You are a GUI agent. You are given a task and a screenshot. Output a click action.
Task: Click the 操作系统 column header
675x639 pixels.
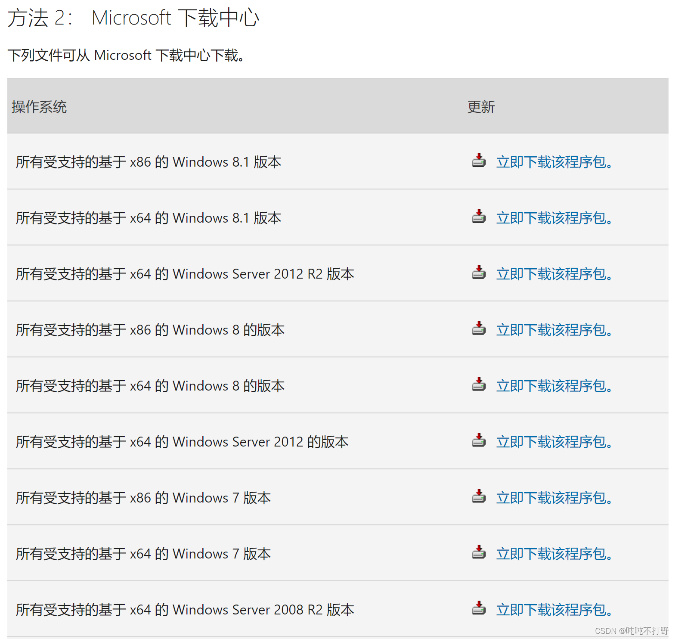point(39,107)
